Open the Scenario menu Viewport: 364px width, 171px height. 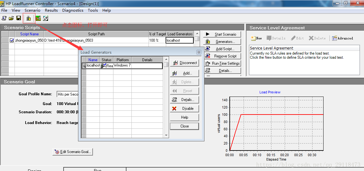[x=33, y=10]
